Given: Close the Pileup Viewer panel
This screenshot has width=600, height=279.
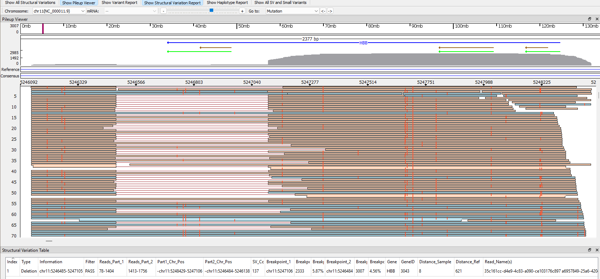Looking at the screenshot, I should click(597, 19).
